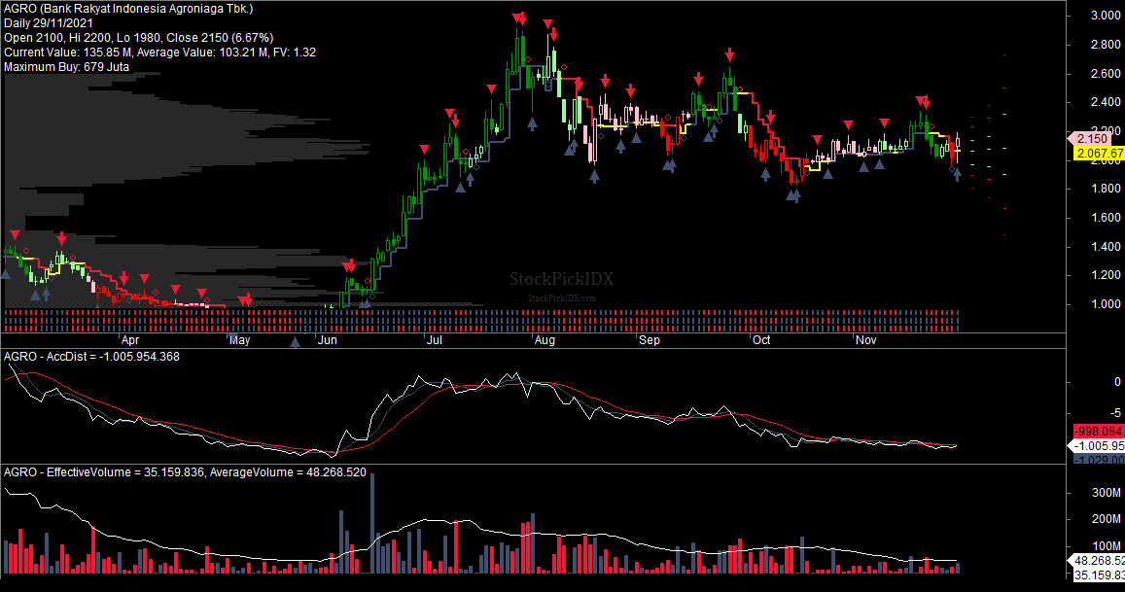This screenshot has height=592, width=1125.
Task: Click the 35.159.83 effective volume tag
Action: [x=1099, y=575]
